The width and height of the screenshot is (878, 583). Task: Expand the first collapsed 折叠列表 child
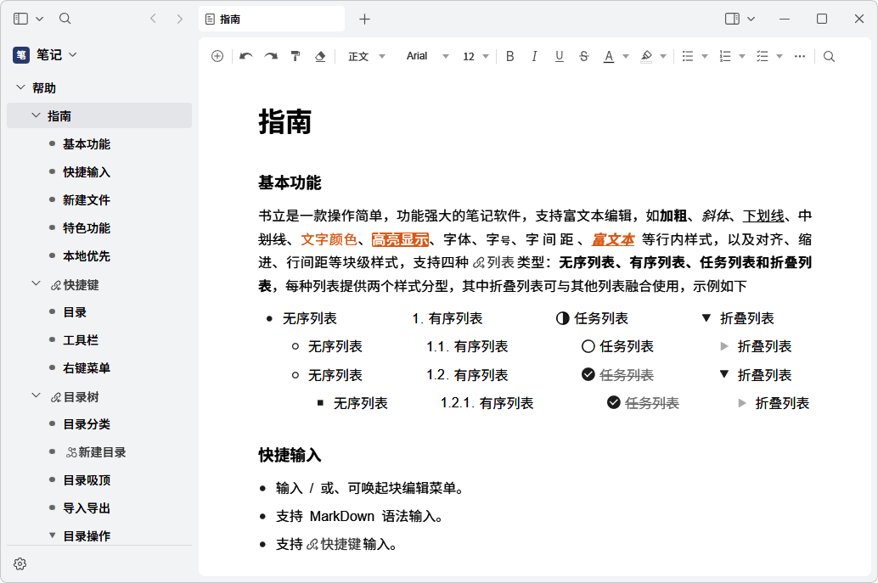click(724, 346)
